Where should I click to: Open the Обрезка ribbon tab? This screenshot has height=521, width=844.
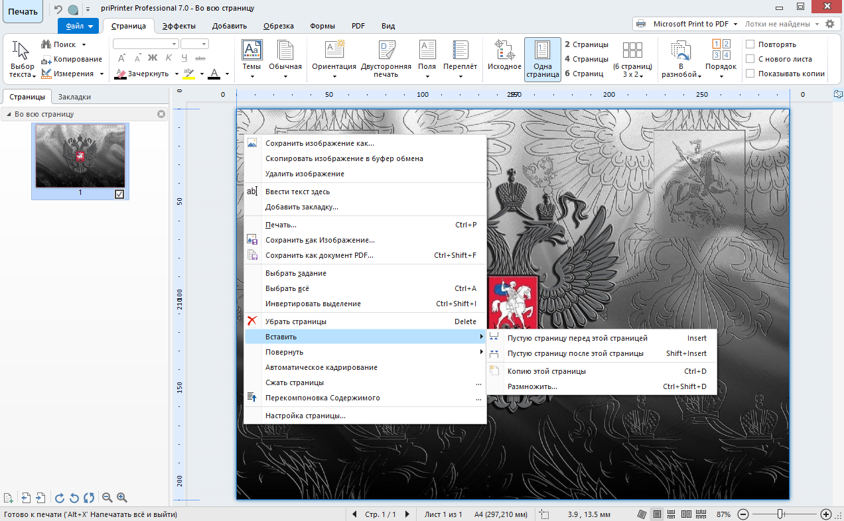coord(279,26)
